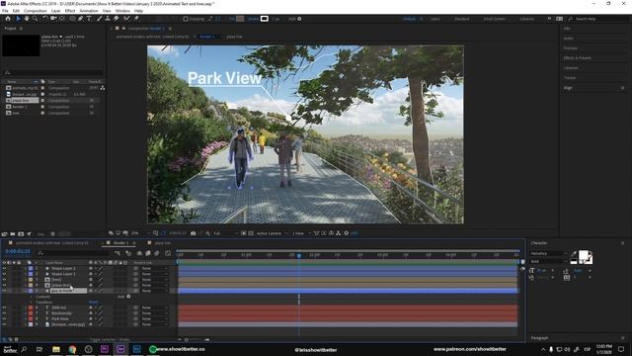Click the current time indicator playhead
632x356 pixels.
tap(299, 255)
